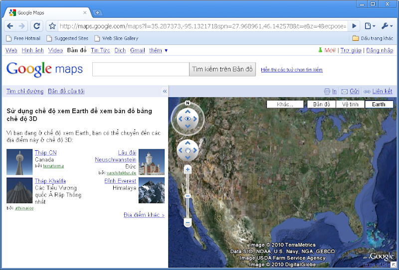The height and width of the screenshot is (270, 399).
Task: Close the Google Maps tab
Action: (85, 12)
